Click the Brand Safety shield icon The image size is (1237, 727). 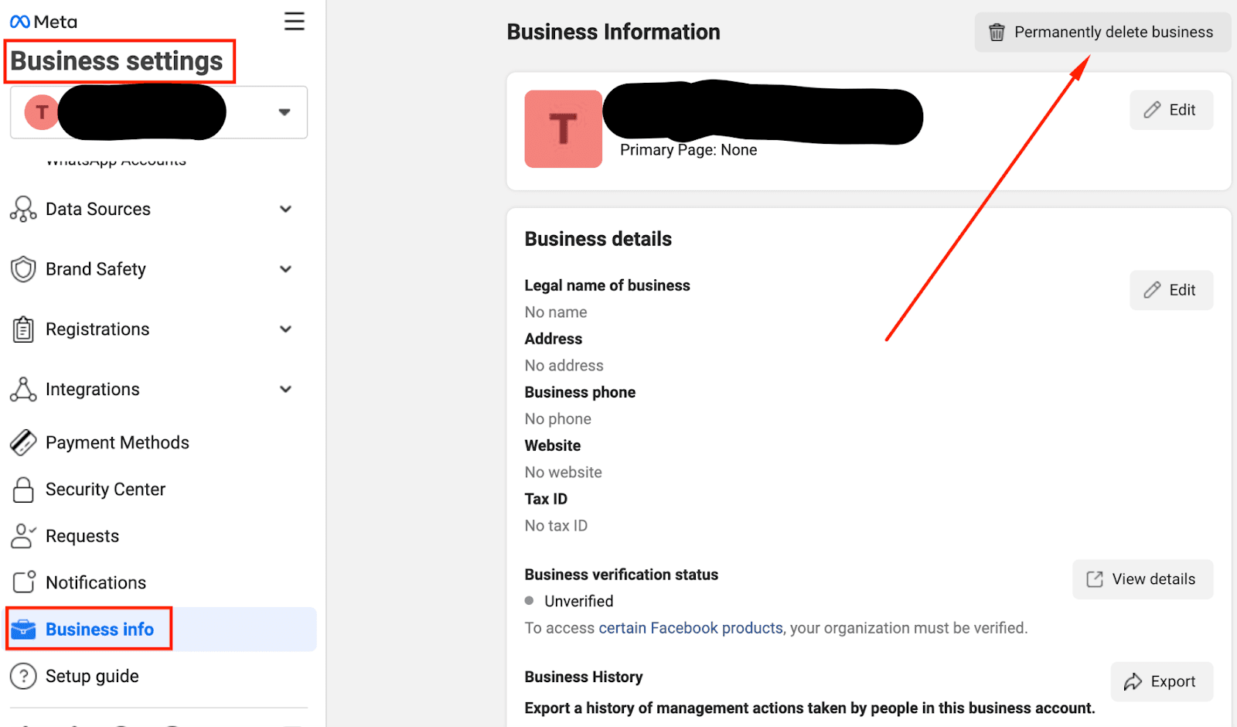(23, 269)
